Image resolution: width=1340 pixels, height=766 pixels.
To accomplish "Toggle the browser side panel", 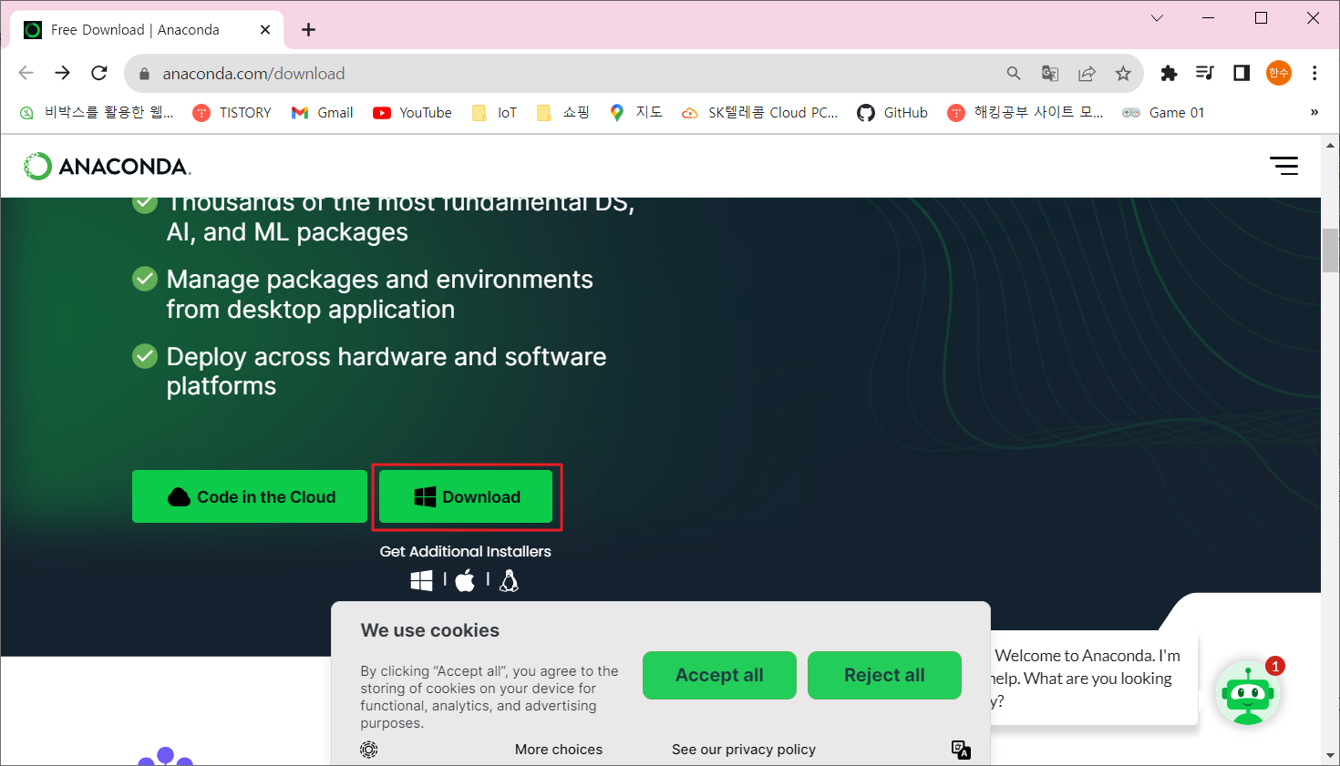I will coord(1242,73).
